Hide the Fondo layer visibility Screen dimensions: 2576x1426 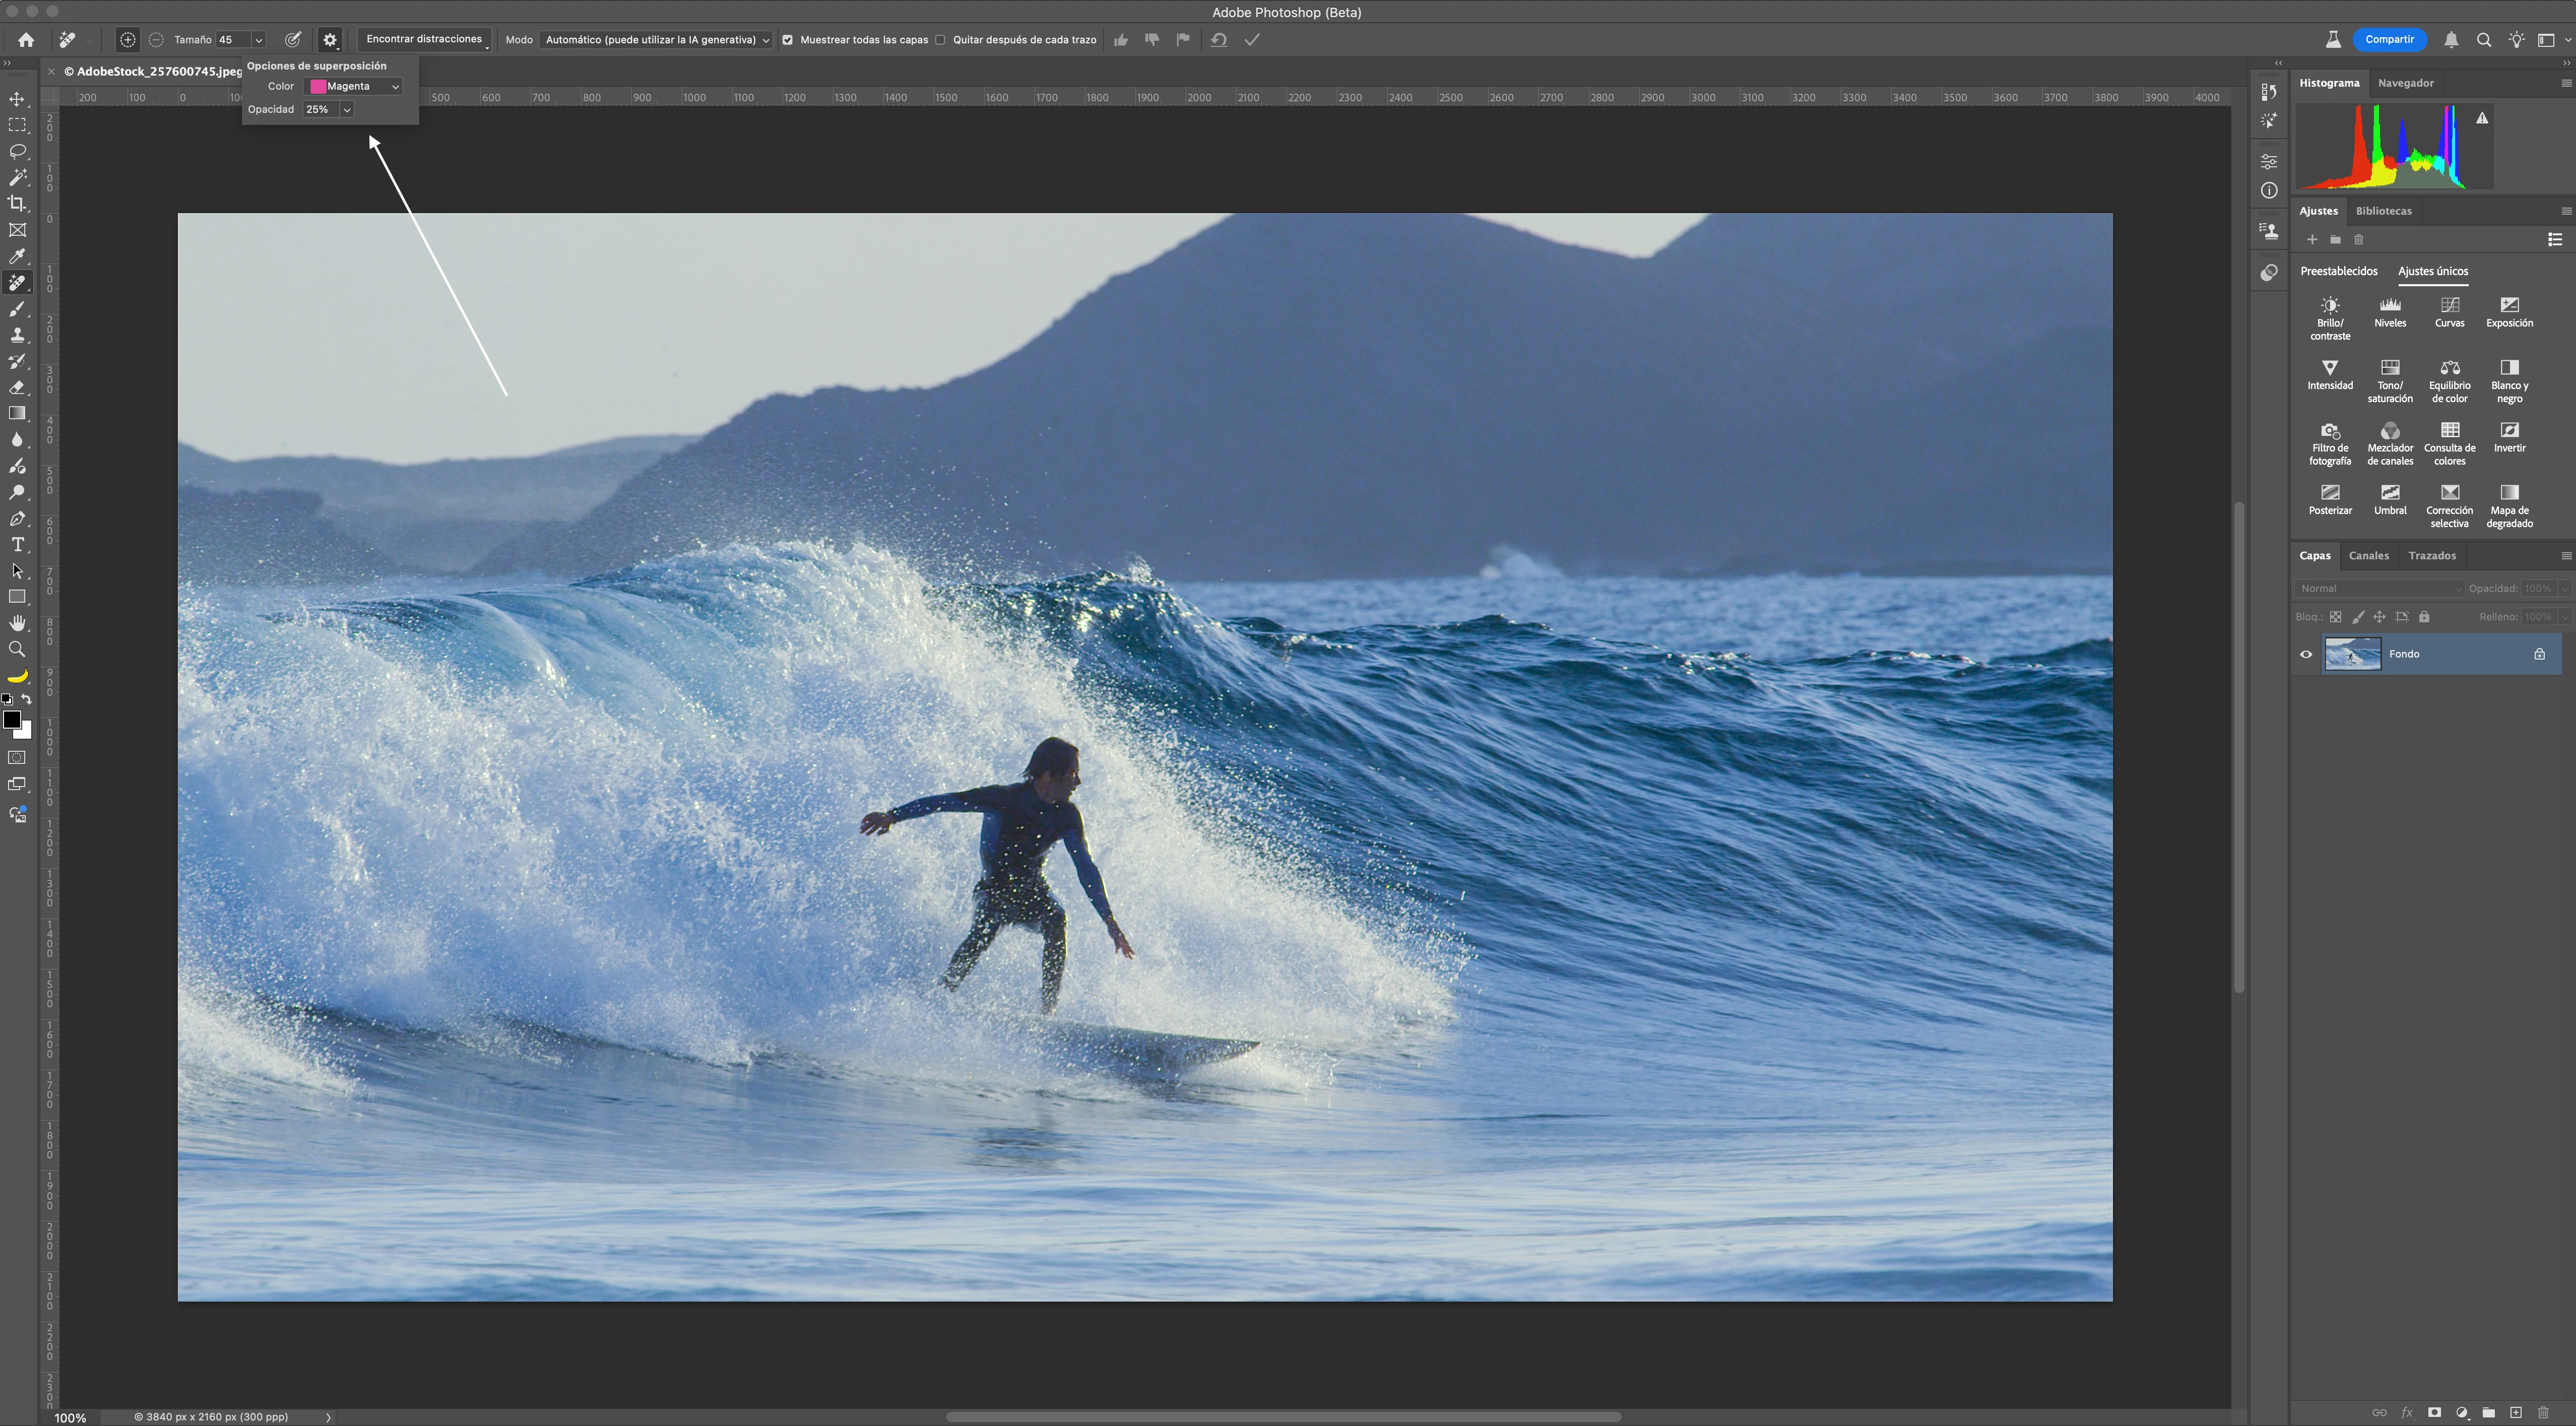pos(2306,654)
